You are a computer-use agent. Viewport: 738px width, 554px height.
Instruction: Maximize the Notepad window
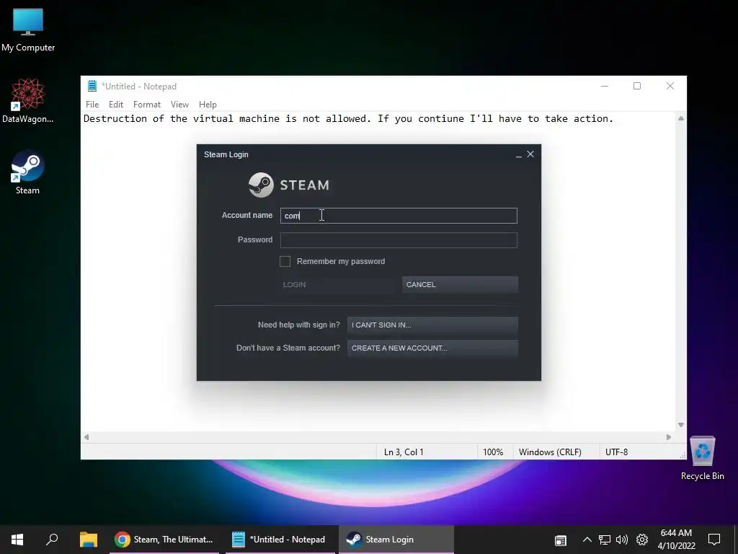637,86
